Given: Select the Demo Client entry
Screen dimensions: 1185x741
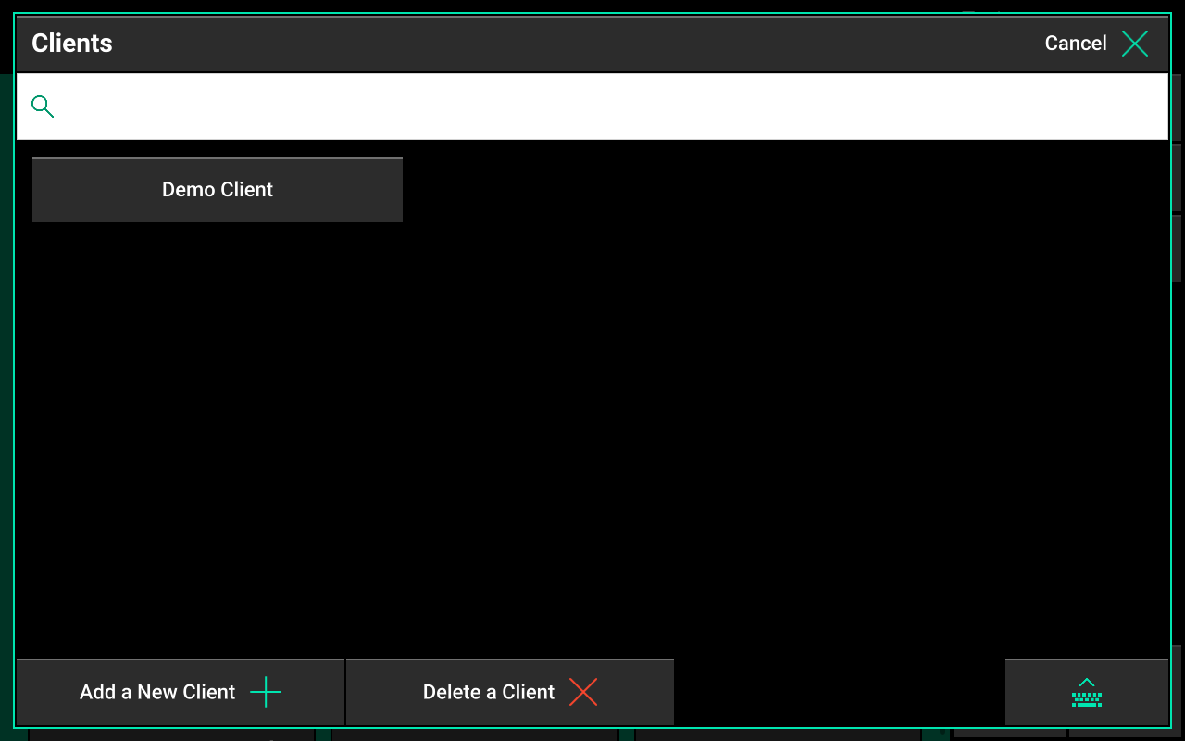Looking at the screenshot, I should coord(218,190).
